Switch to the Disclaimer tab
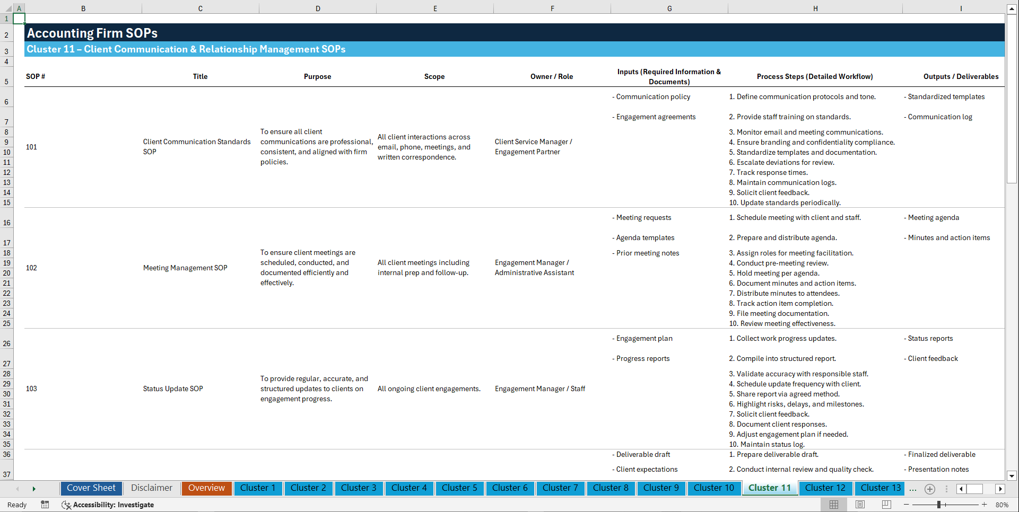This screenshot has height=512, width=1019. pyautogui.click(x=151, y=488)
